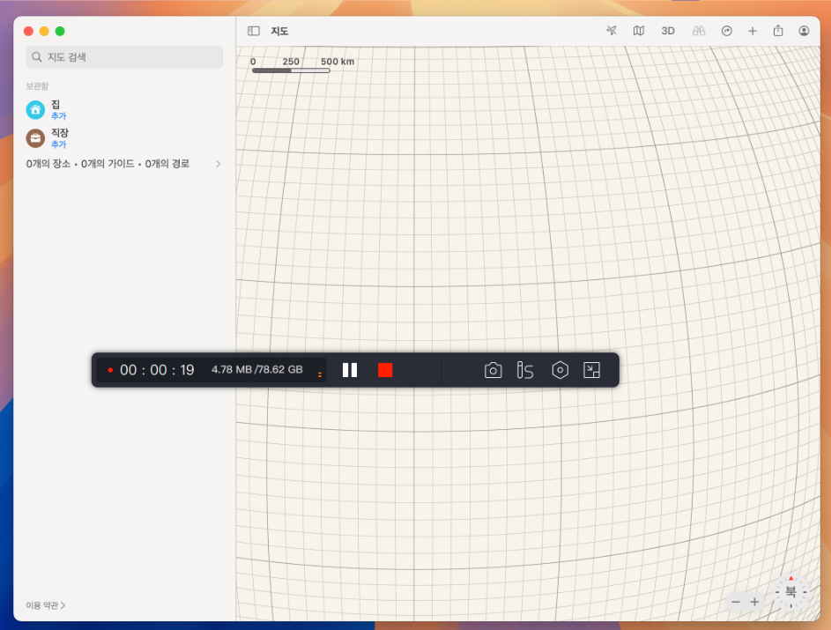Click the Look Around binoculars icon
The image size is (831, 630).
(698, 31)
